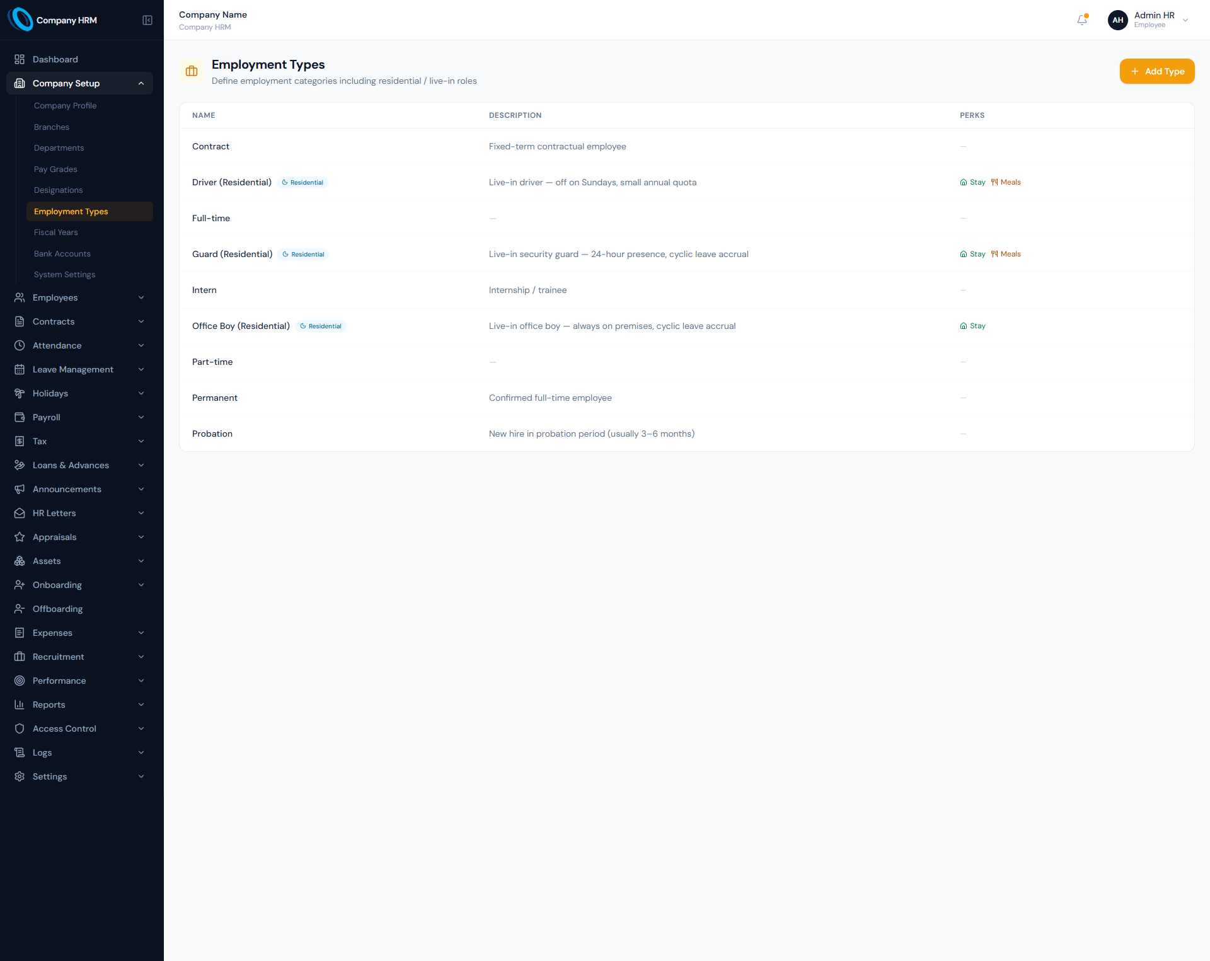Collapse the sidebar panel icon

[x=147, y=20]
